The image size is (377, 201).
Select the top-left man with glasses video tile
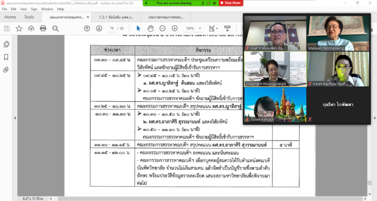click(x=275, y=33)
